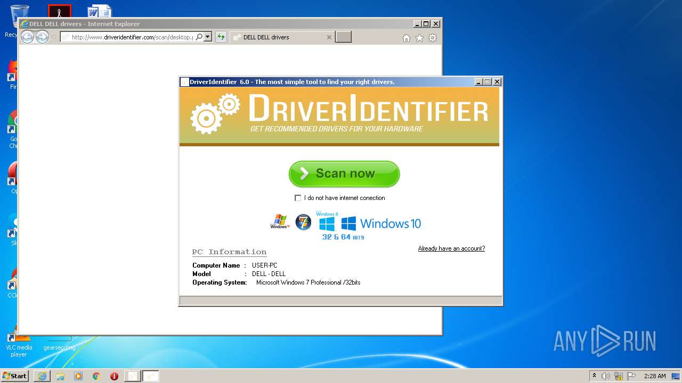Click the search magnifier in the address bar
Screen dimensions: 682x383
tap(199, 37)
